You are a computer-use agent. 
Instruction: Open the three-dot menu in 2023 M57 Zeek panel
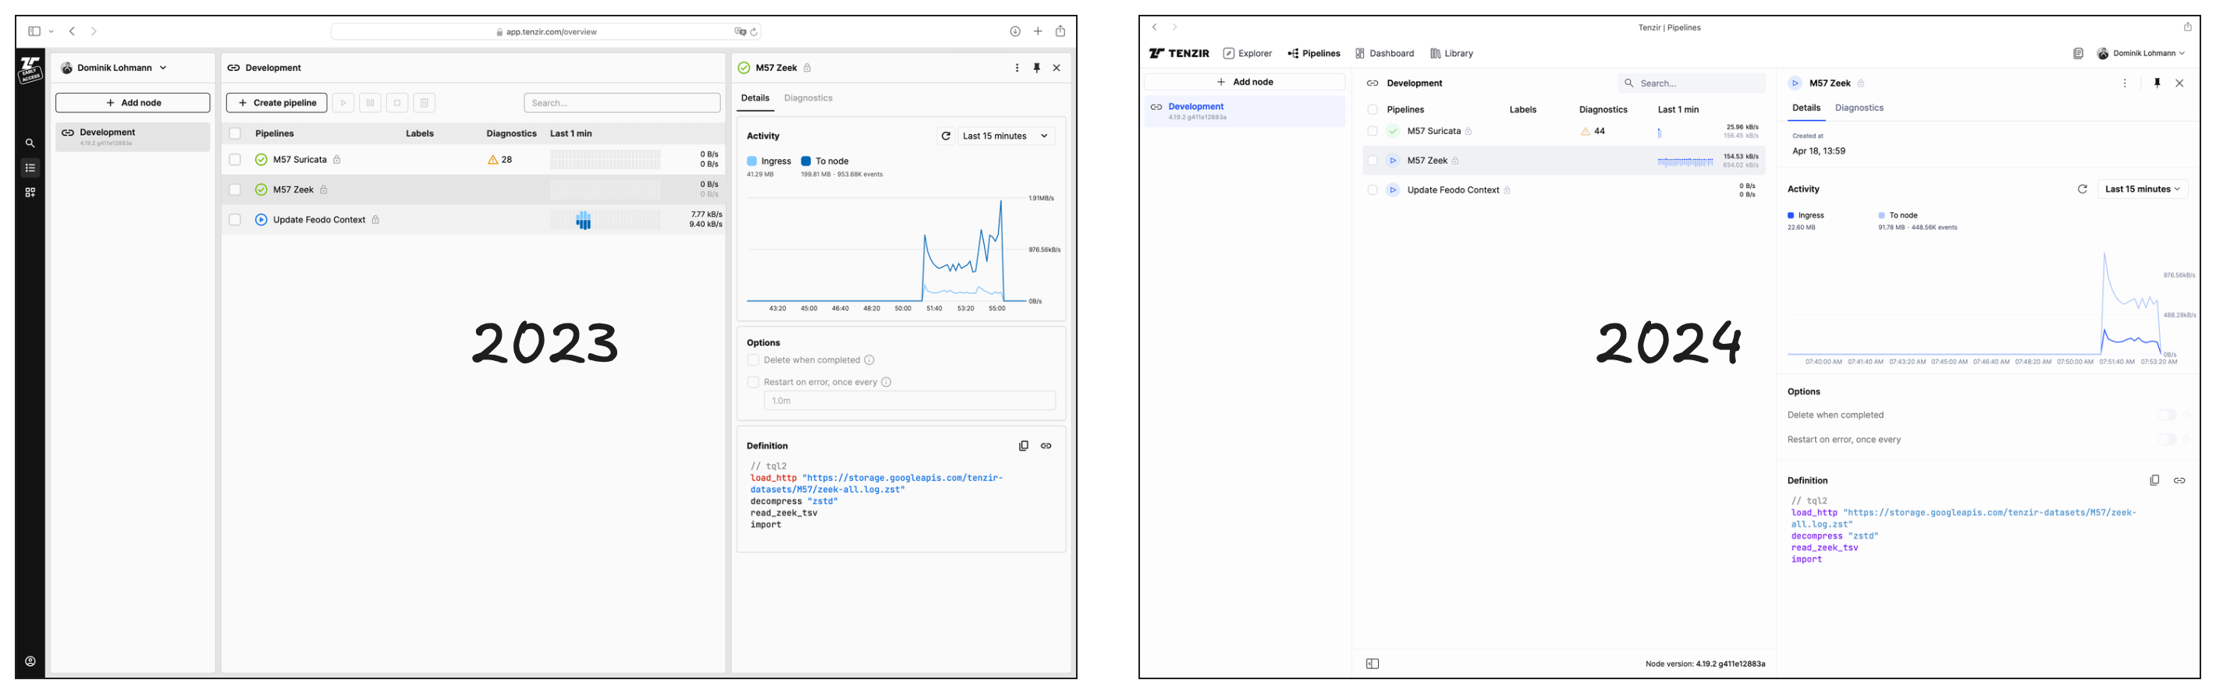click(x=1017, y=68)
